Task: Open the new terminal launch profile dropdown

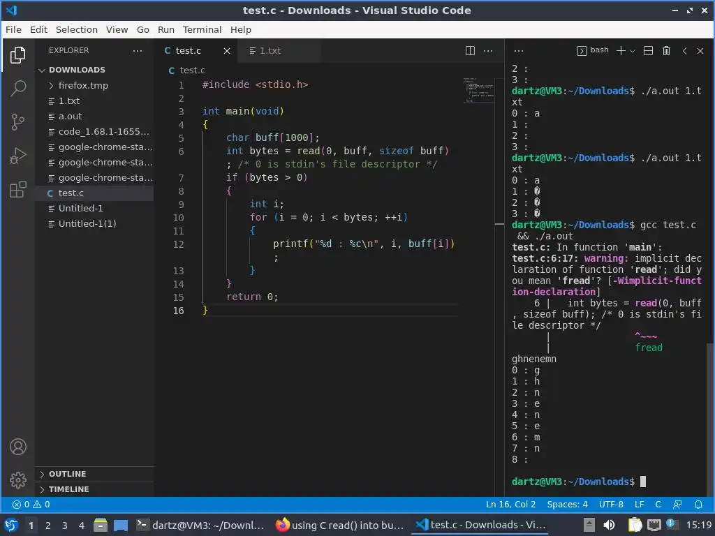Action: 633,51
